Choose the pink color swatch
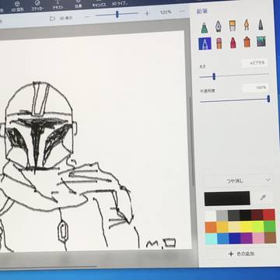280x280 pixels. pos(258,238)
